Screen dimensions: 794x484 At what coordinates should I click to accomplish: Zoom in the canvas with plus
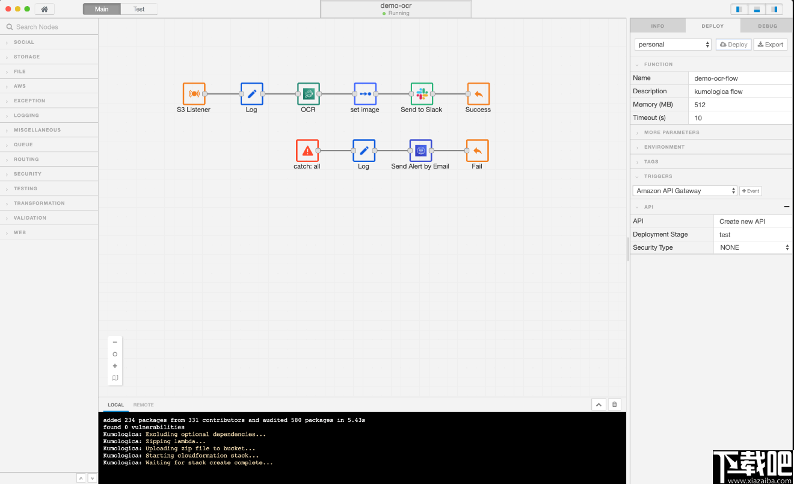coord(115,366)
